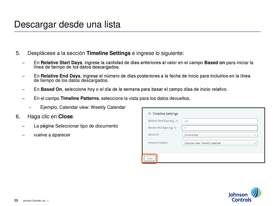Click the Johnson Controls logo
275x206 pixels.
click(245, 195)
